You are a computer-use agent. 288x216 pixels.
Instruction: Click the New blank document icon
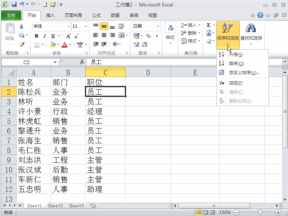(x=45, y=4)
